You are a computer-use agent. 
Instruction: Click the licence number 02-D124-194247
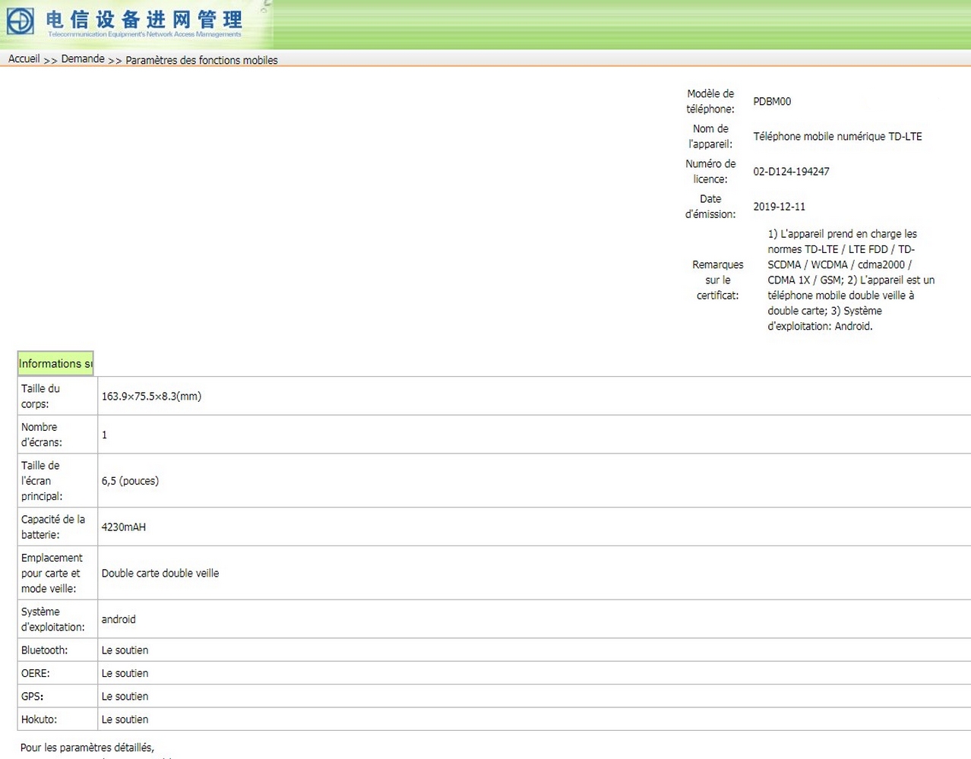point(791,172)
